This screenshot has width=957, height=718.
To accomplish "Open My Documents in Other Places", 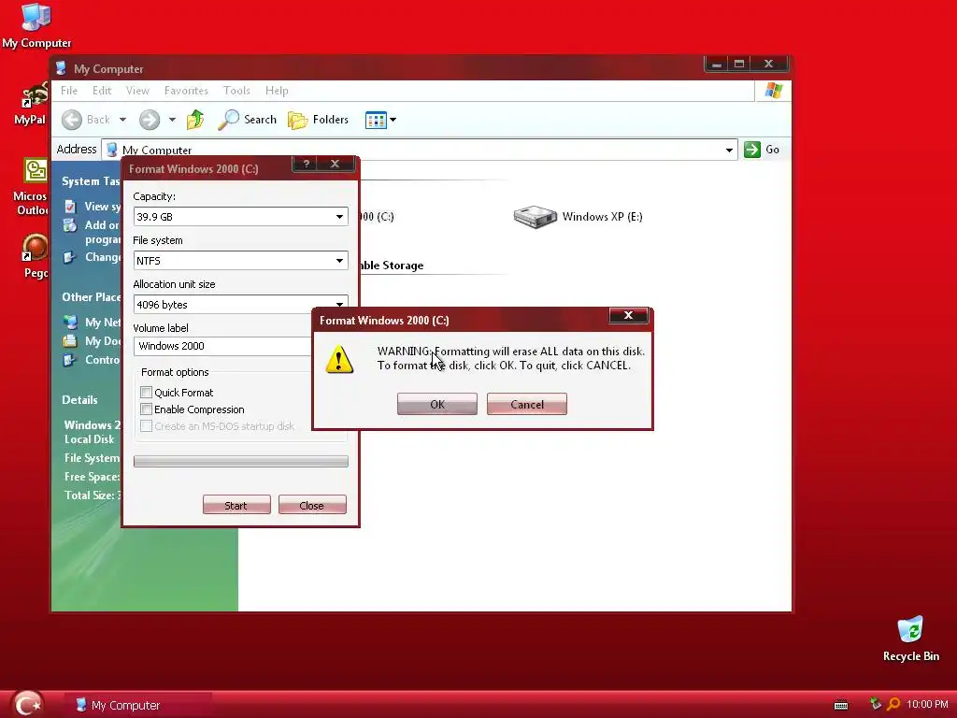I will [x=103, y=340].
